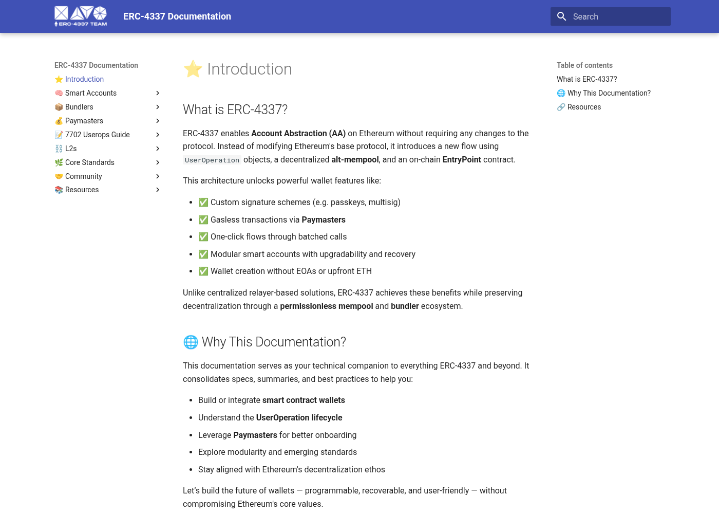Click into the Search input field

pyautogui.click(x=611, y=16)
